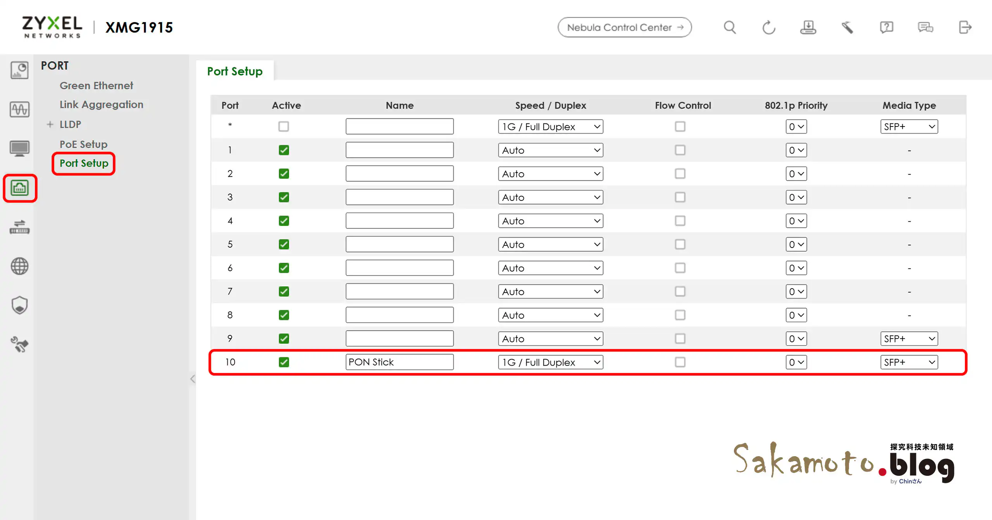Viewport: 992px width, 520px height.
Task: Open the Maintenance tools icon in sidebar
Action: click(19, 344)
